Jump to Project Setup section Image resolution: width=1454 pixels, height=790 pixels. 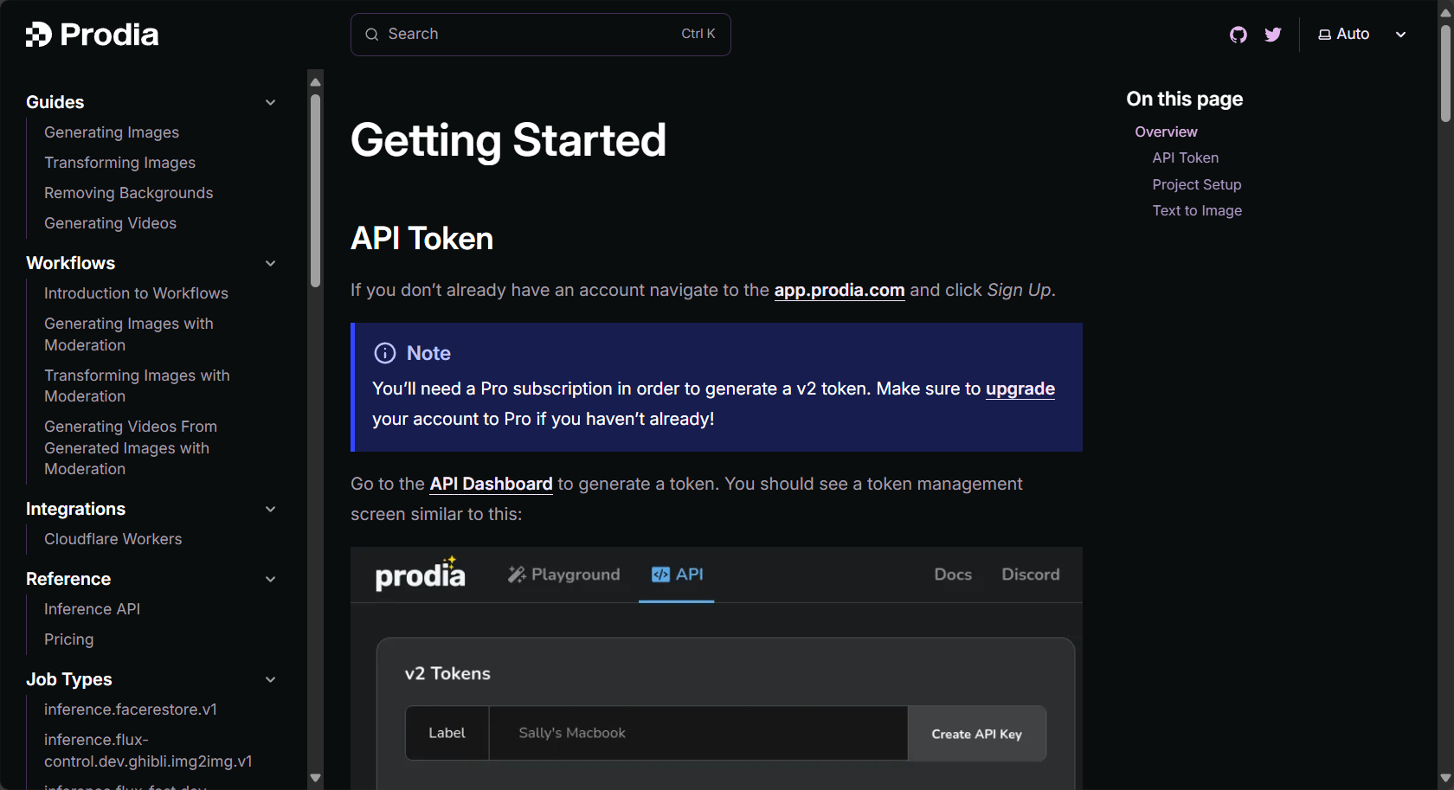click(x=1196, y=184)
